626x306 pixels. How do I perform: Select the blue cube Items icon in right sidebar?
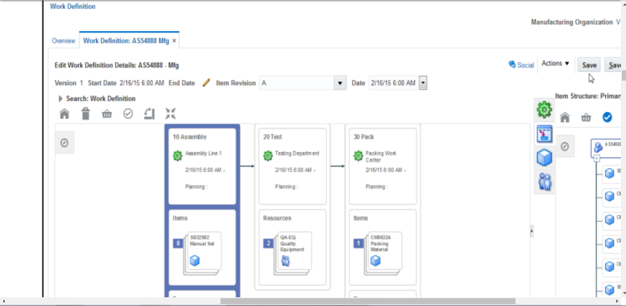pos(545,157)
